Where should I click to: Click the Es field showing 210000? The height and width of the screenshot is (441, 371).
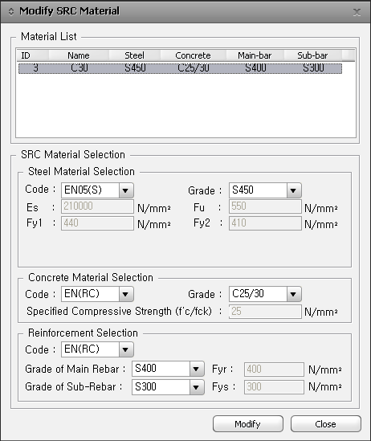click(x=97, y=206)
